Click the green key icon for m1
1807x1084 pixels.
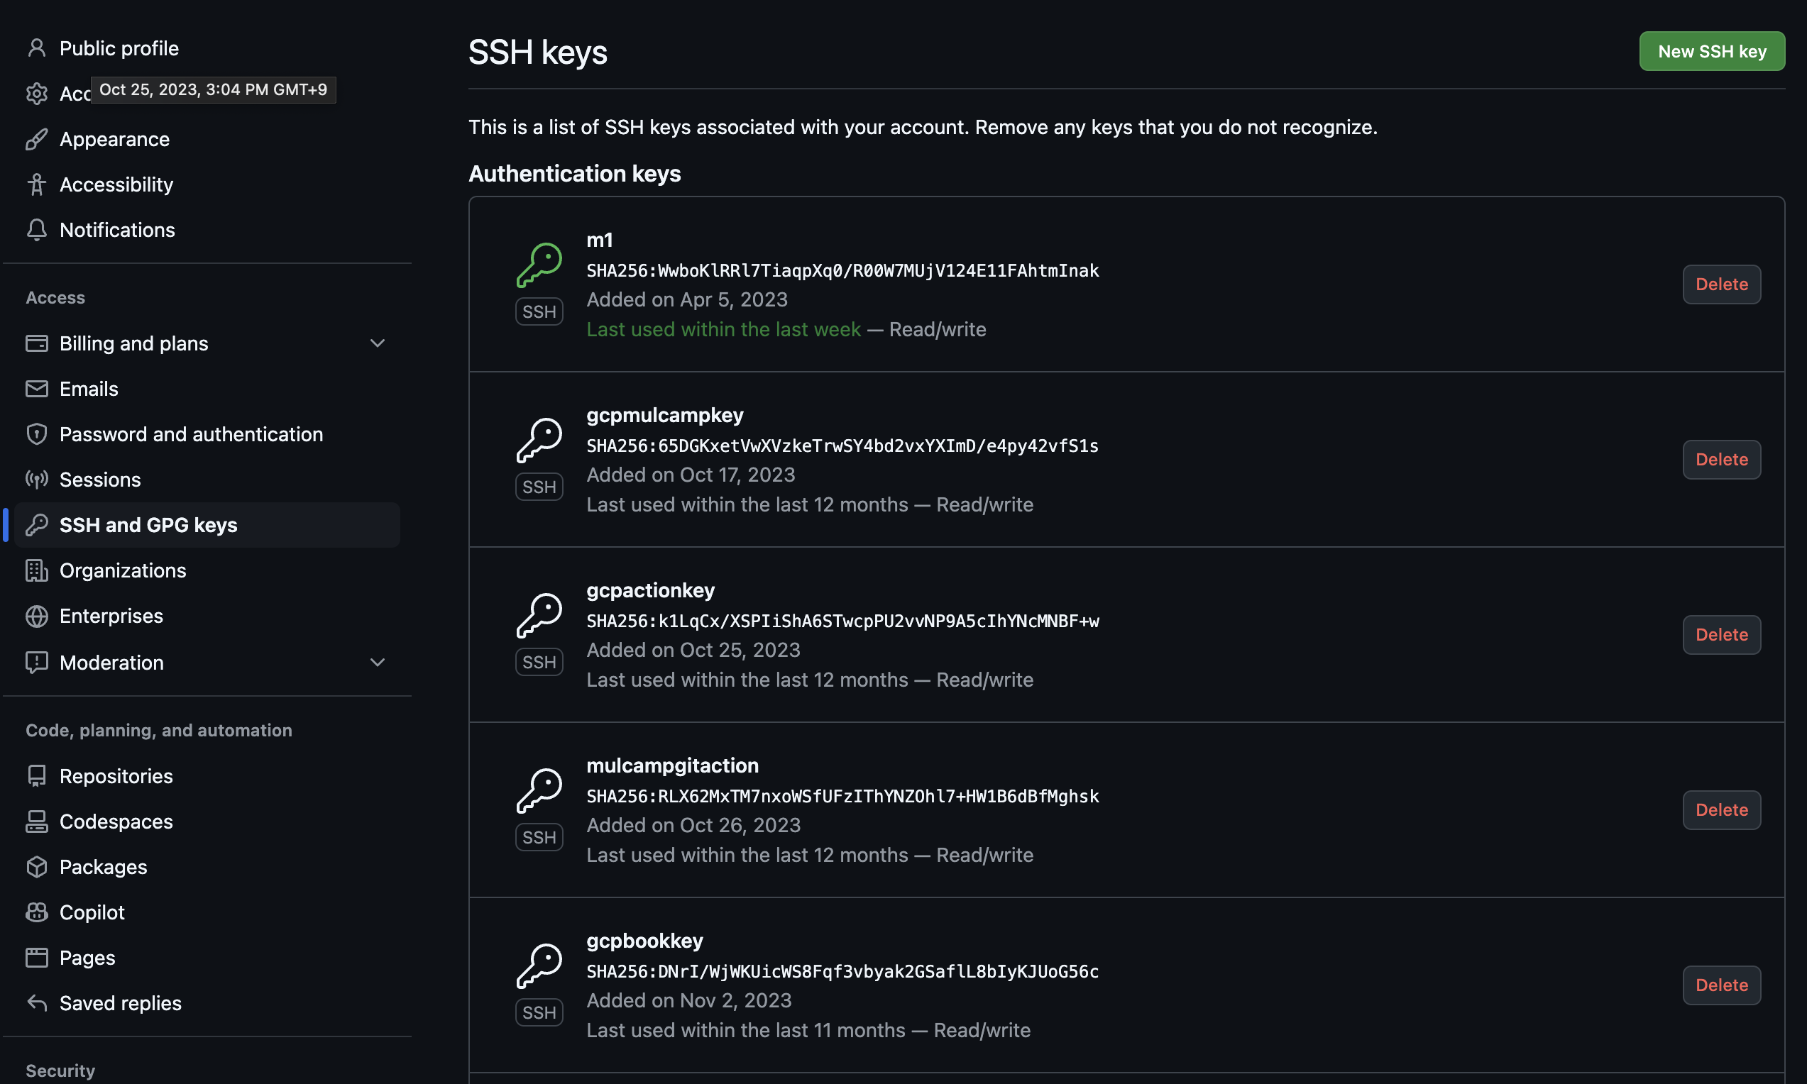pos(539,265)
